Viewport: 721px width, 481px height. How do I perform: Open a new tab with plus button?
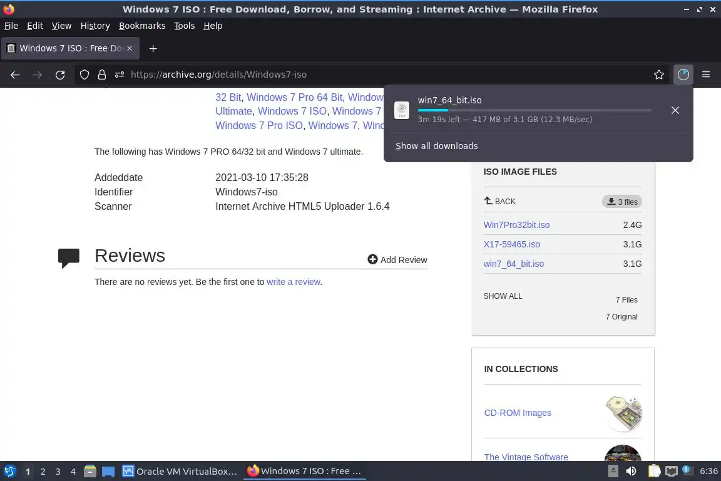coord(153,48)
